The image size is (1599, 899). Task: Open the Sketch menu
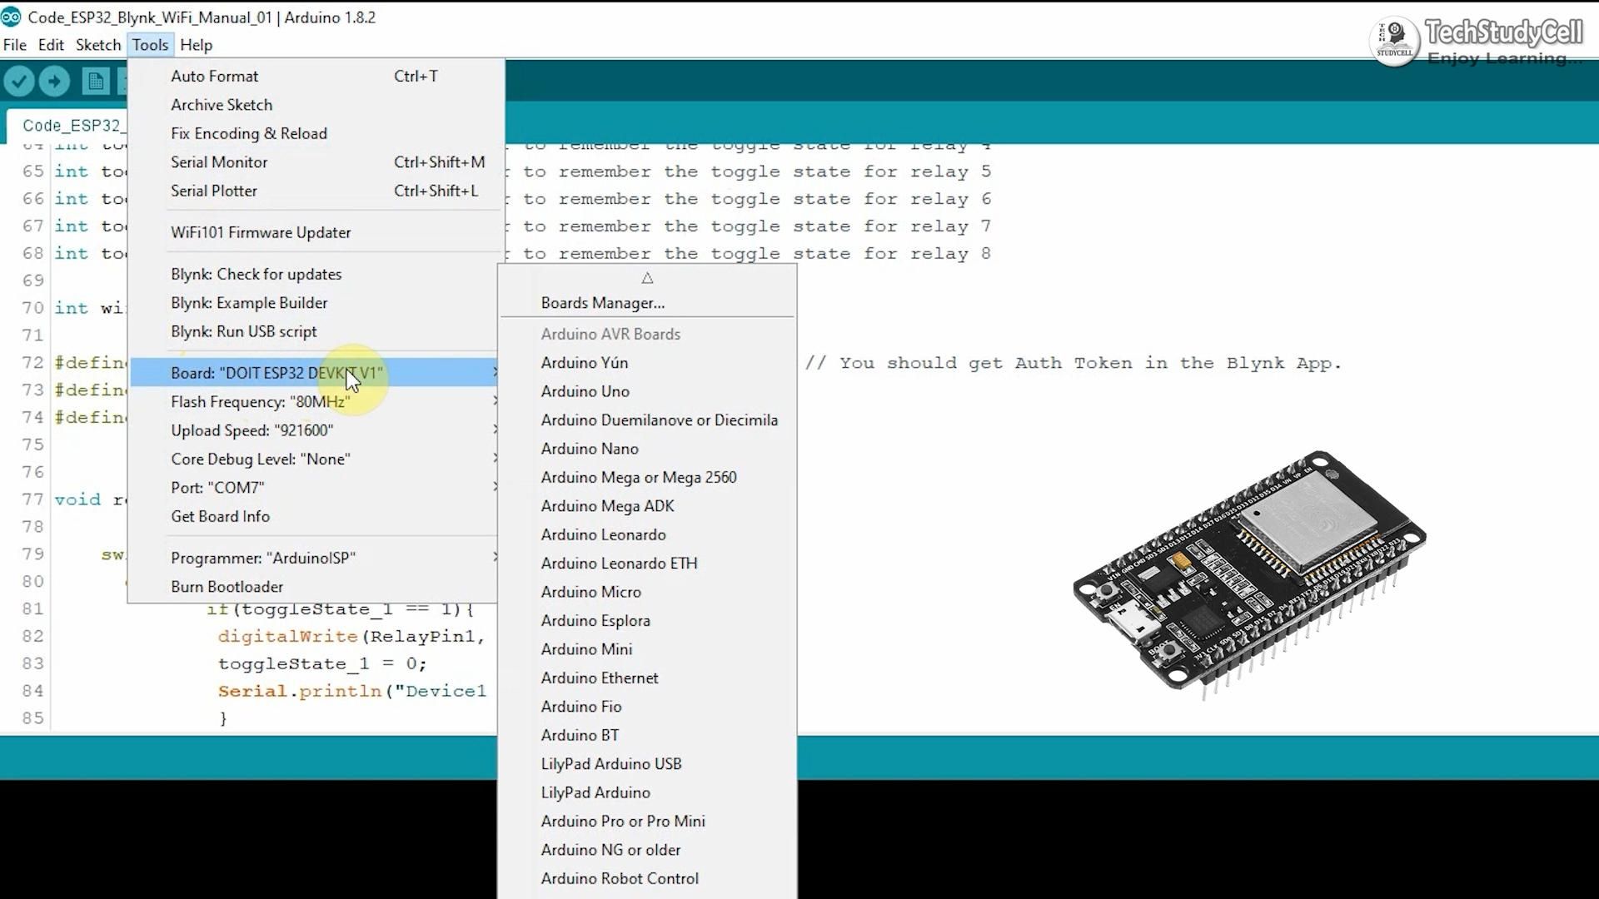(x=97, y=45)
